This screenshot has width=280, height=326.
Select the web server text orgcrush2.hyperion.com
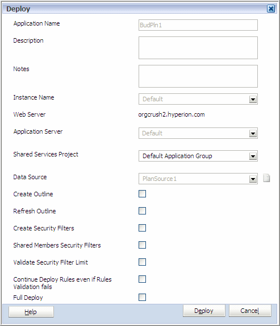tap(172, 114)
